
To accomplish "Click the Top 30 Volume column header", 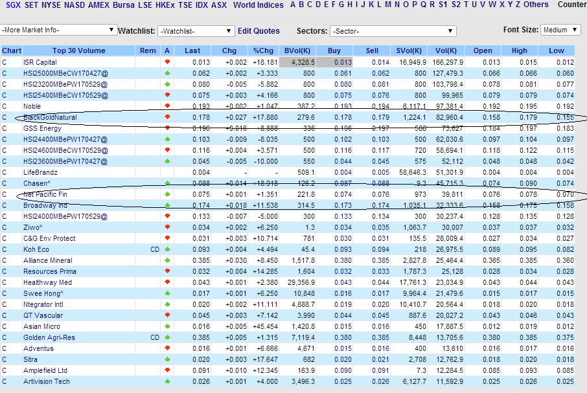I will (x=78, y=51).
